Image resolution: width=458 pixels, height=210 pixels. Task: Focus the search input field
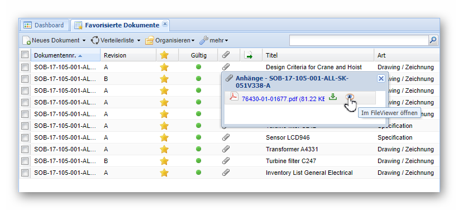[x=359, y=40]
